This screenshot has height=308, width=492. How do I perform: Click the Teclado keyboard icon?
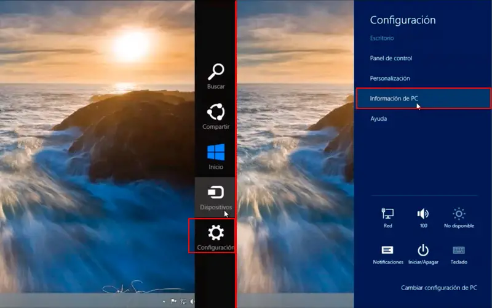click(x=459, y=254)
